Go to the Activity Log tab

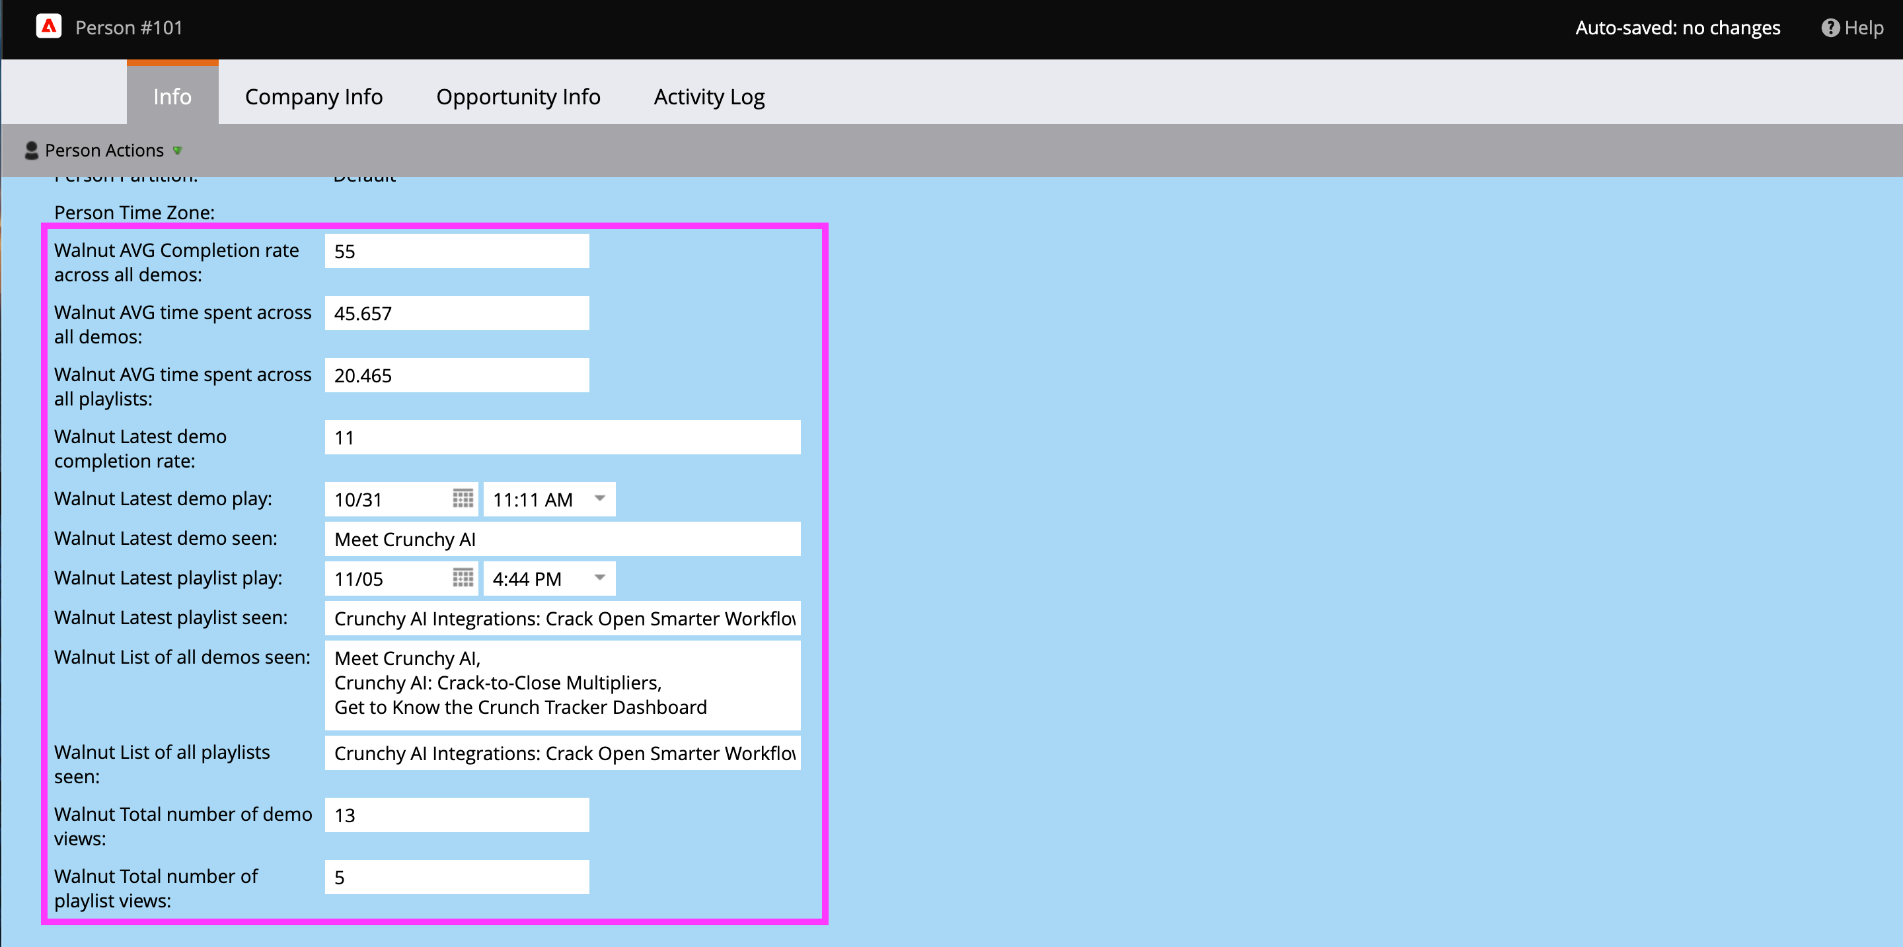[x=708, y=96]
